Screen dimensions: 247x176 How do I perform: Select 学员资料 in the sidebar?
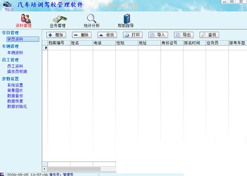click(x=23, y=39)
